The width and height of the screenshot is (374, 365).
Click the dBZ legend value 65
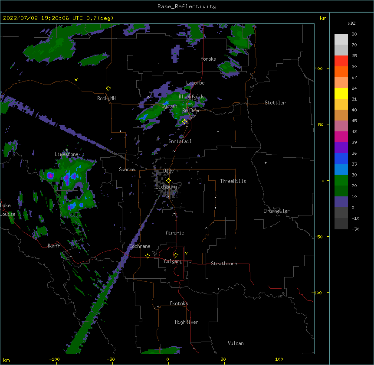(354, 56)
